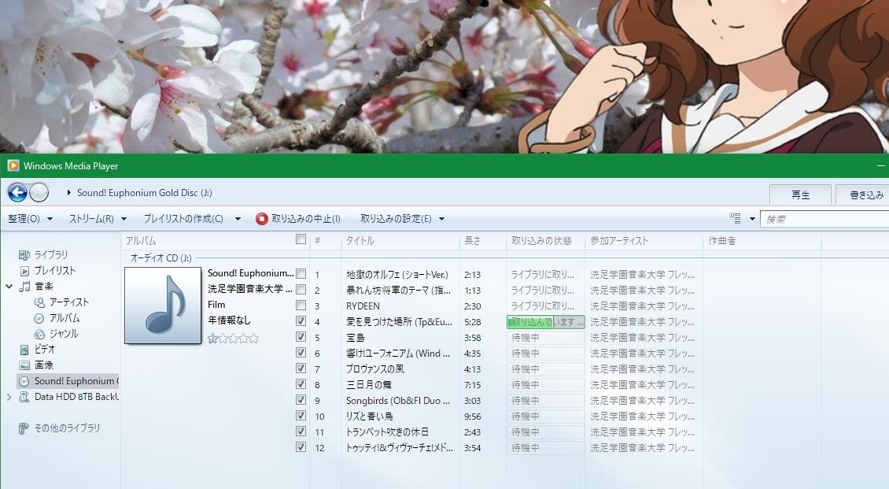This screenshot has height=489, width=889.
Task: Sort by the タイトル column header
Action: tap(400, 240)
